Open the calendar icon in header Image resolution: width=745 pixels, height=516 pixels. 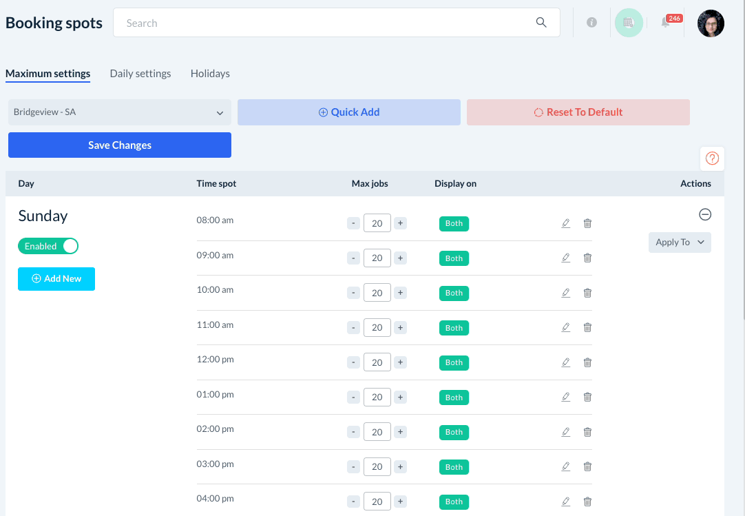628,23
